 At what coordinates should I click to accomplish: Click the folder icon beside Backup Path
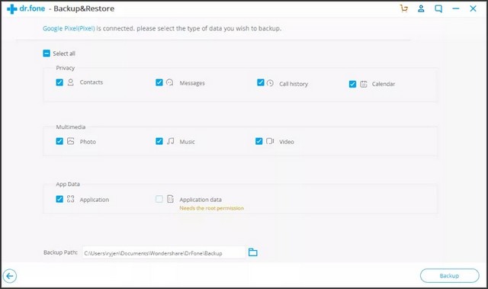pos(252,252)
